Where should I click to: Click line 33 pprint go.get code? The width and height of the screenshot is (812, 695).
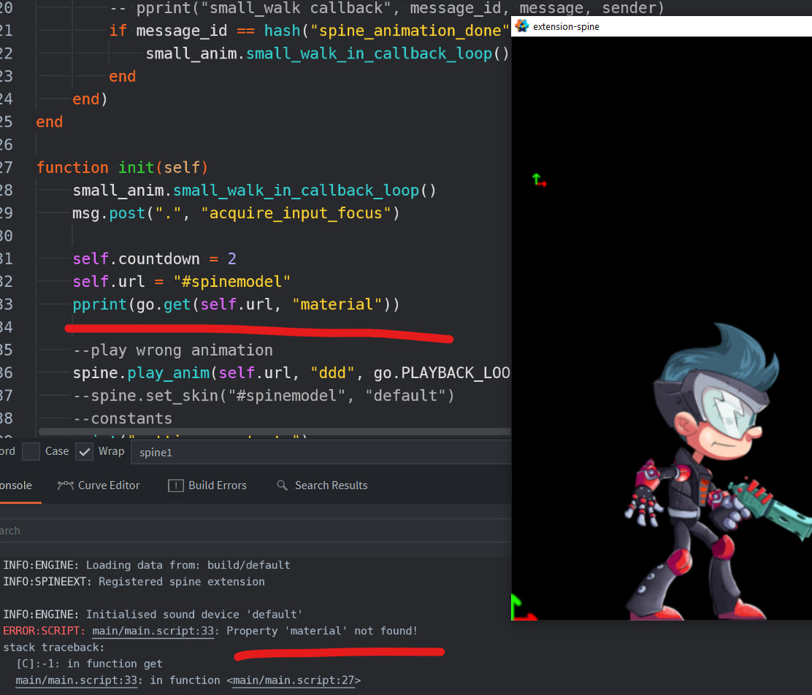pos(236,304)
